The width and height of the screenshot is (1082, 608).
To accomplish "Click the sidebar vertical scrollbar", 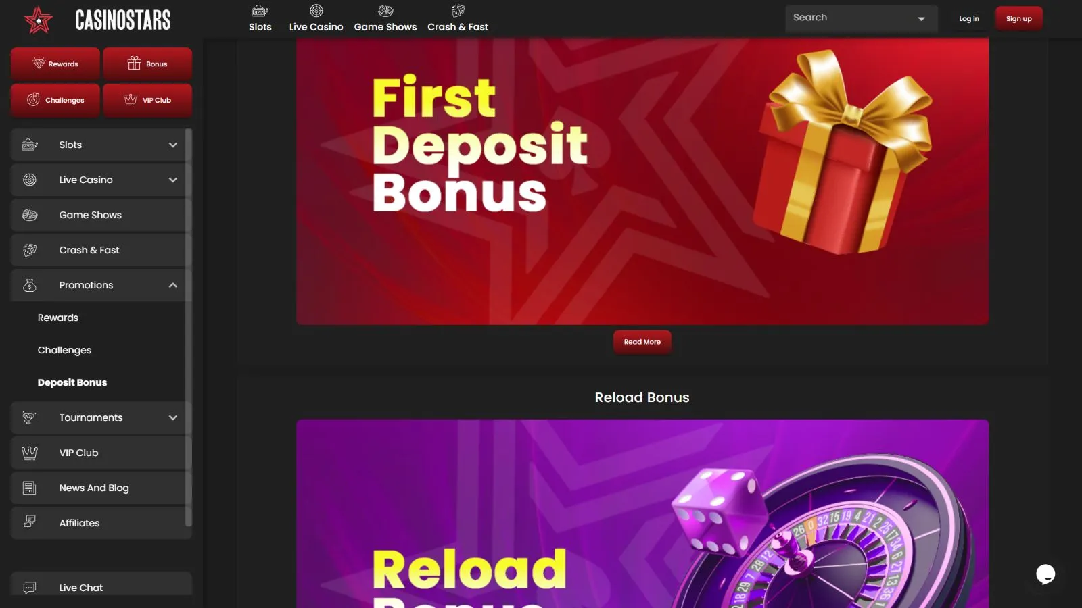I will [x=189, y=327].
